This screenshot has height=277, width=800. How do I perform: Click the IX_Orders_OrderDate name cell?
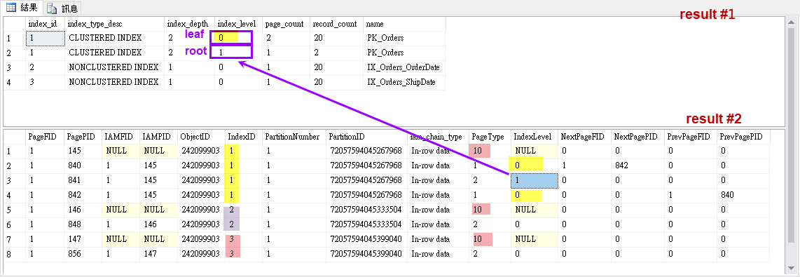point(404,67)
